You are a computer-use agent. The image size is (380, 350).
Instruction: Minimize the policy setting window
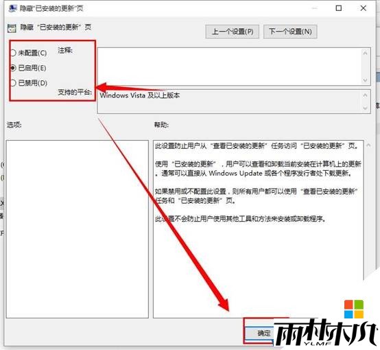(x=315, y=8)
